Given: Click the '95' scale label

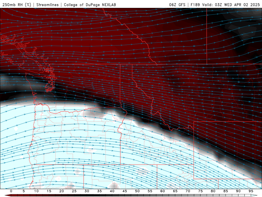Looking at the screenshot, I should point(251,191).
